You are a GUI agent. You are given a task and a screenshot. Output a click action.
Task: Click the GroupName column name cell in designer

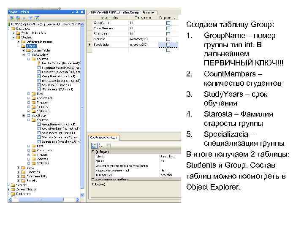click(110, 23)
